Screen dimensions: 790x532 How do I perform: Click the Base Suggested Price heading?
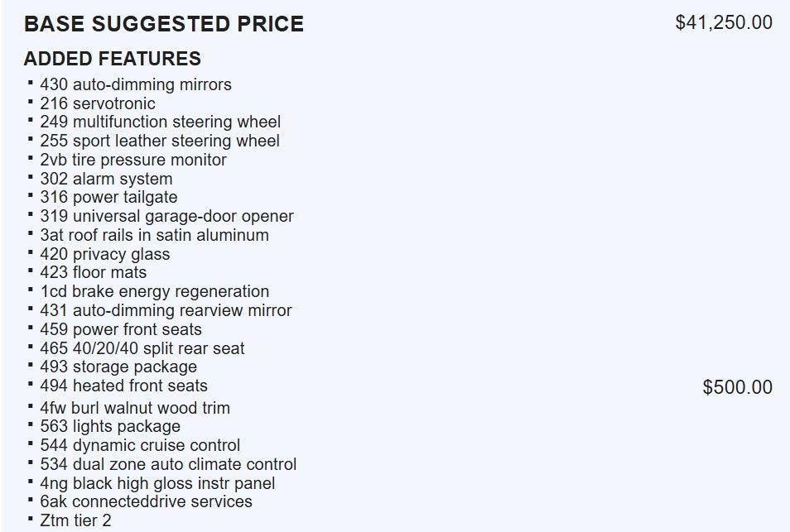click(164, 24)
